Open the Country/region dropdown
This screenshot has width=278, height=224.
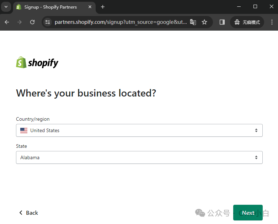coord(139,130)
